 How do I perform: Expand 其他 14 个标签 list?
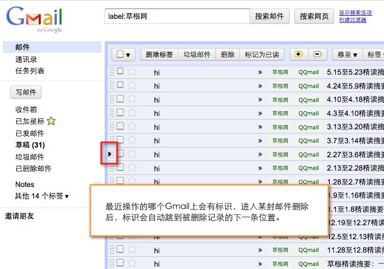tap(42, 196)
